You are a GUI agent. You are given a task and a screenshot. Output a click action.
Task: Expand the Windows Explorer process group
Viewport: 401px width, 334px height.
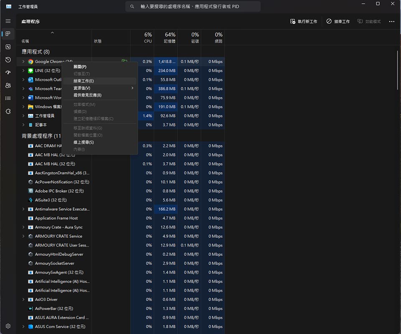[23, 107]
